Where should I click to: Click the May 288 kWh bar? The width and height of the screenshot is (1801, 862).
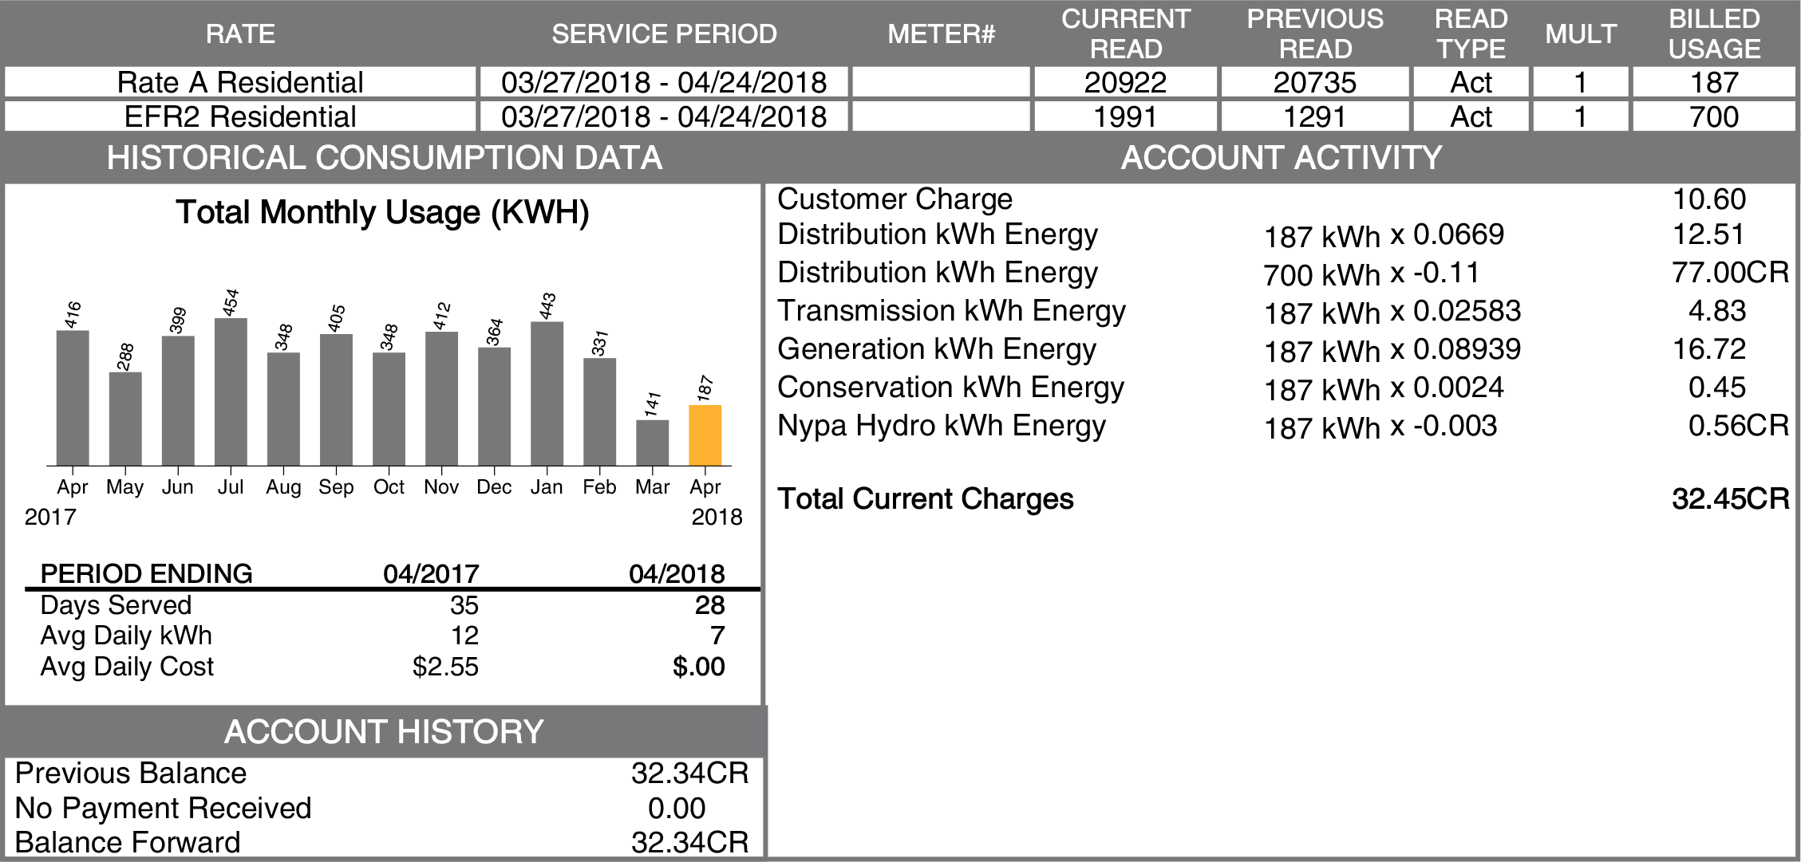(x=125, y=419)
